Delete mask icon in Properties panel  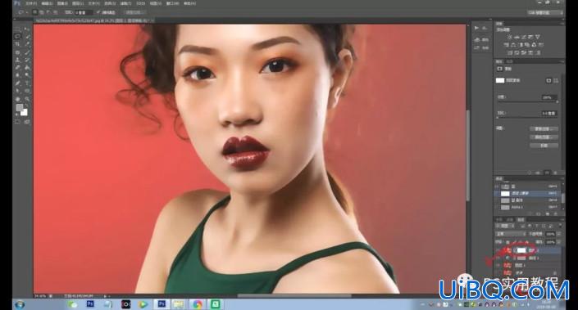(x=555, y=172)
